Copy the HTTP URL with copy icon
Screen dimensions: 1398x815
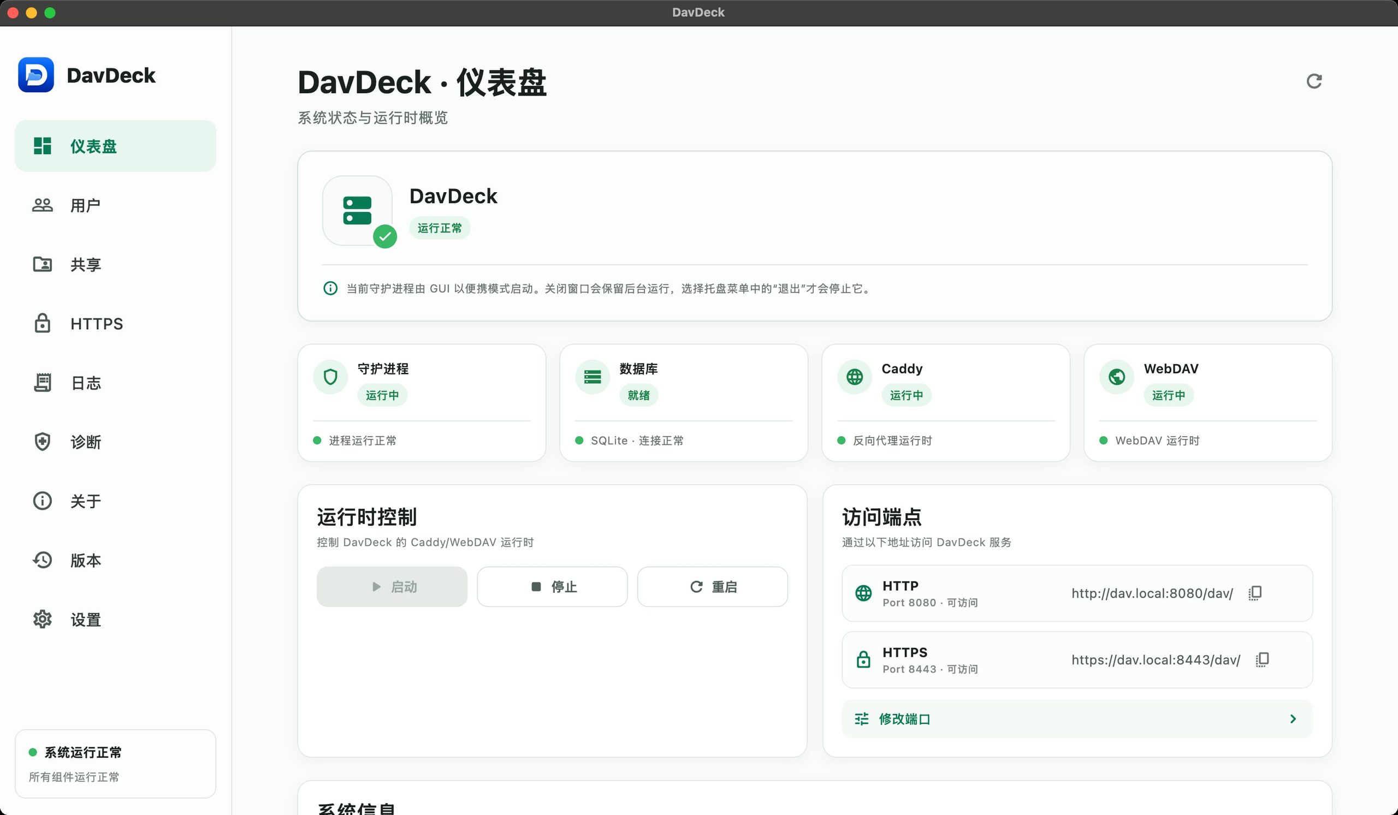(1255, 593)
